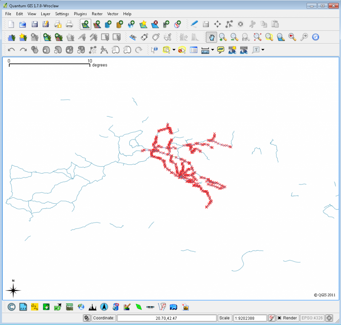Select the Zoom In magnifier
This screenshot has width=341, height=325.
[223, 37]
